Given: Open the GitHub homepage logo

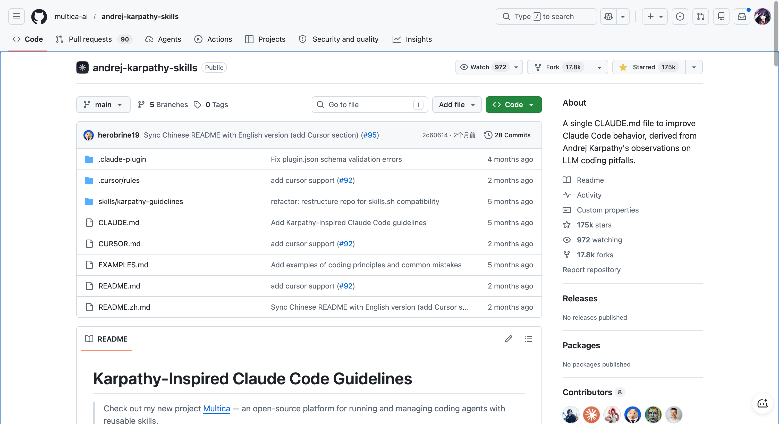Looking at the screenshot, I should (x=39, y=16).
